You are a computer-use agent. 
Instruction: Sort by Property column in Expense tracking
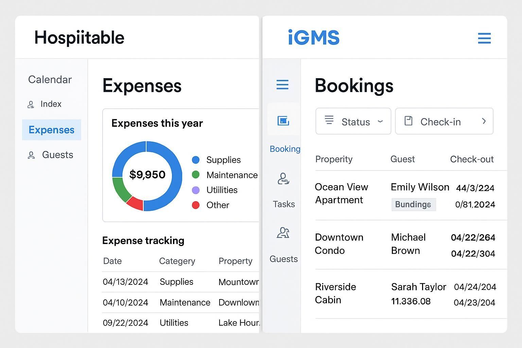(x=236, y=261)
